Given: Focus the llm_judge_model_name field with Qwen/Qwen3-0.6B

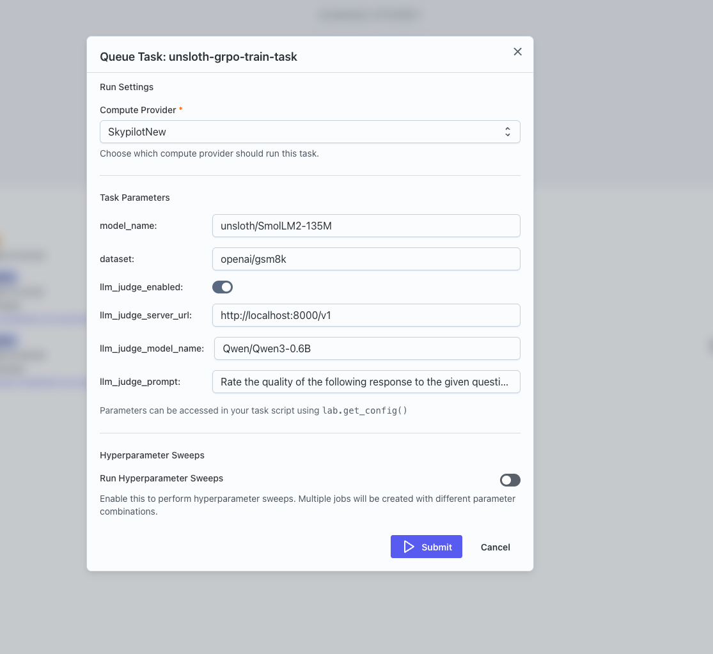Looking at the screenshot, I should 366,348.
